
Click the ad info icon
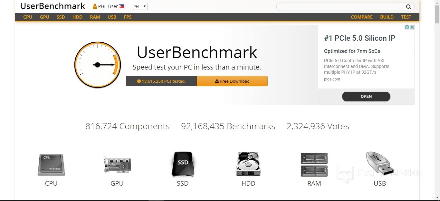407,27
